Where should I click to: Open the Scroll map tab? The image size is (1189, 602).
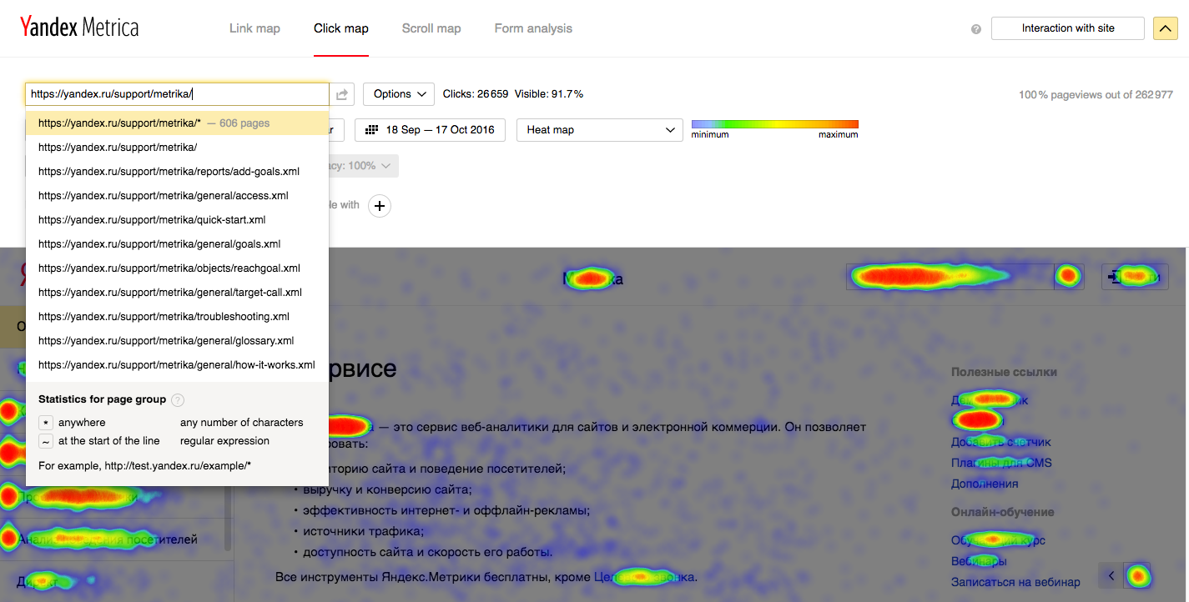(x=431, y=28)
